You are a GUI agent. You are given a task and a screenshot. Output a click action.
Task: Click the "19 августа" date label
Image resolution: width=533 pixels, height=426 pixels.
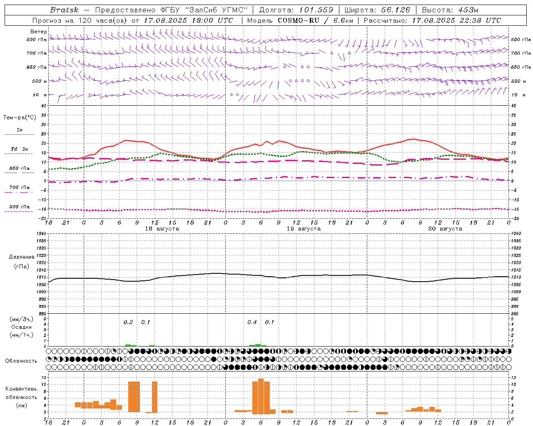click(304, 229)
